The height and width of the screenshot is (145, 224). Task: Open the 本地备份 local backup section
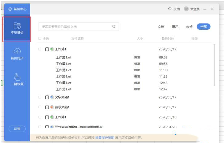[x=17, y=29]
